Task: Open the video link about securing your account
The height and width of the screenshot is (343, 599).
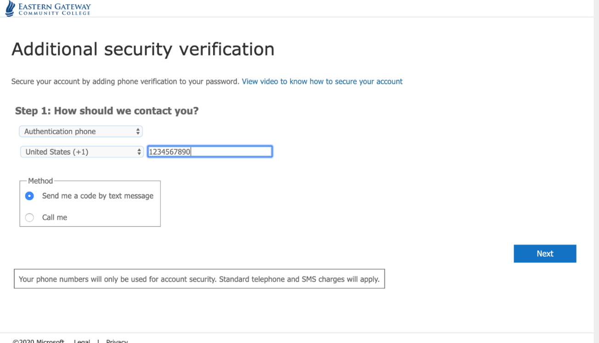Action: [322, 82]
